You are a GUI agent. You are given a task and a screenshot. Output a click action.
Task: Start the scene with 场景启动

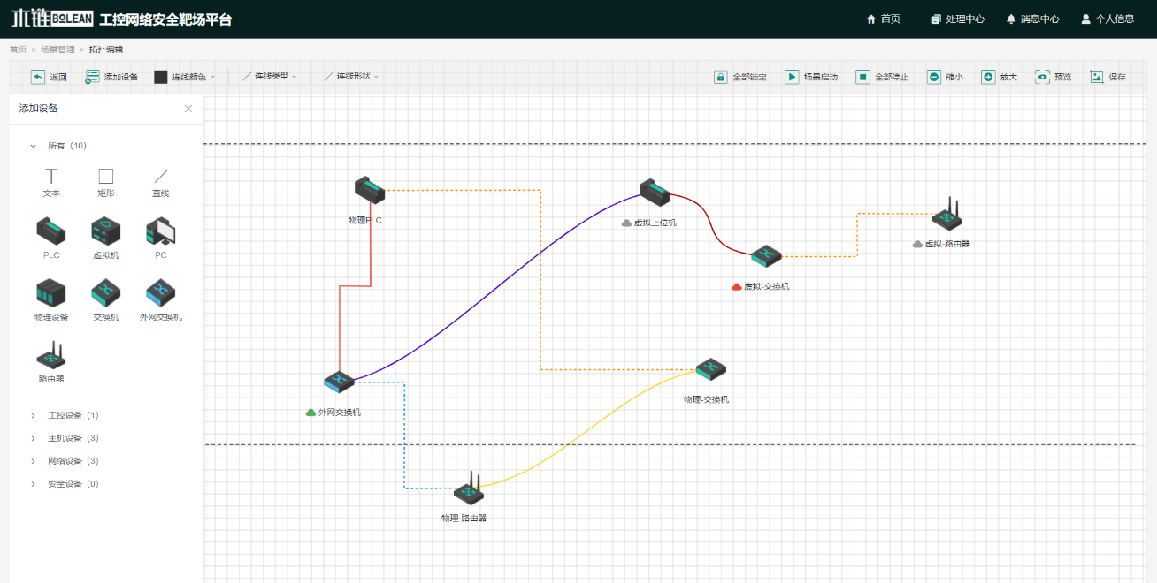tap(811, 77)
